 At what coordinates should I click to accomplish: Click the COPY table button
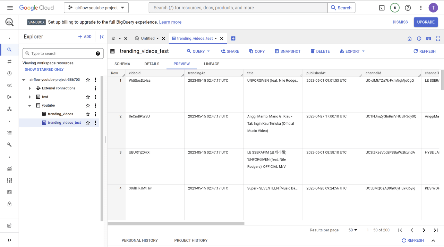[x=257, y=51]
